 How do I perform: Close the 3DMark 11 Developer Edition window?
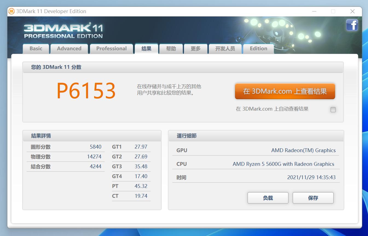[352, 11]
